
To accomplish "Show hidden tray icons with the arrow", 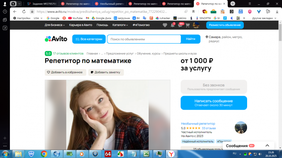I will tap(240, 154).
